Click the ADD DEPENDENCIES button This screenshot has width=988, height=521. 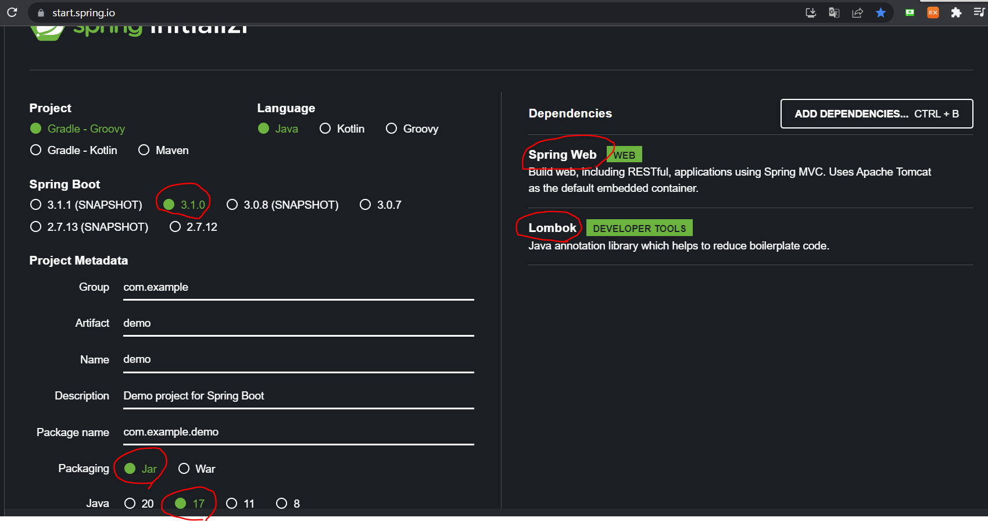[876, 113]
